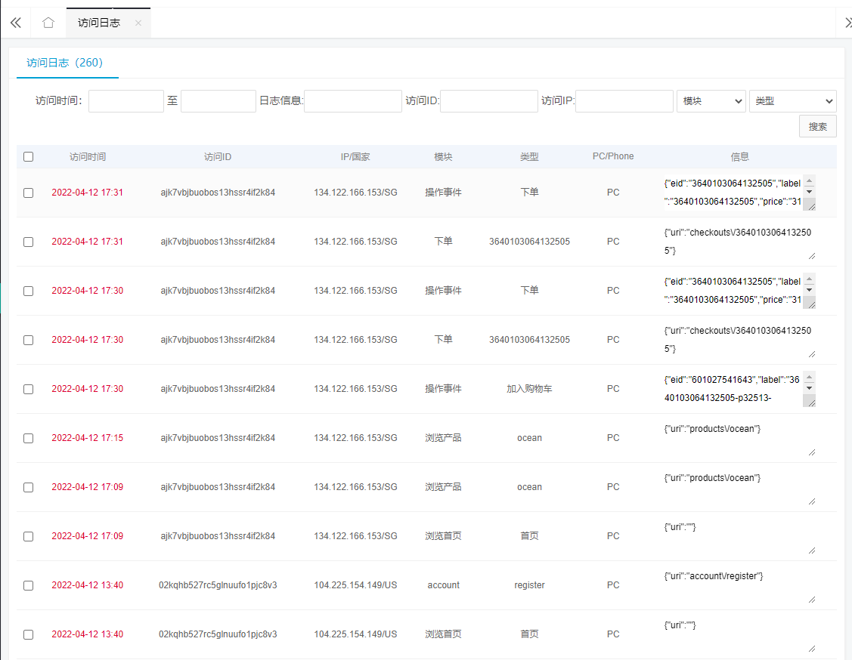Viewport: 852px width, 660px height.
Task: Click the 日志信息 input field
Action: [352, 101]
